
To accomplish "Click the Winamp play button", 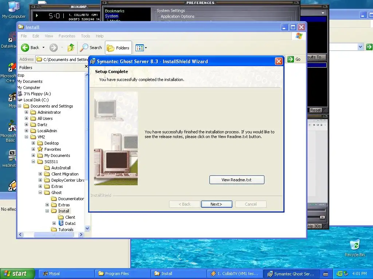I will point(37,15).
